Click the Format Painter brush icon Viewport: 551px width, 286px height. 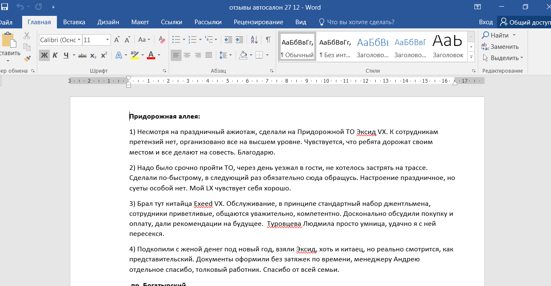(x=27, y=58)
